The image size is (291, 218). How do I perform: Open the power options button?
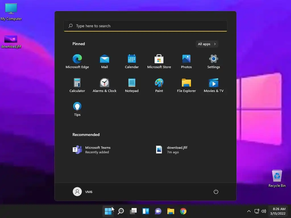coord(216,192)
